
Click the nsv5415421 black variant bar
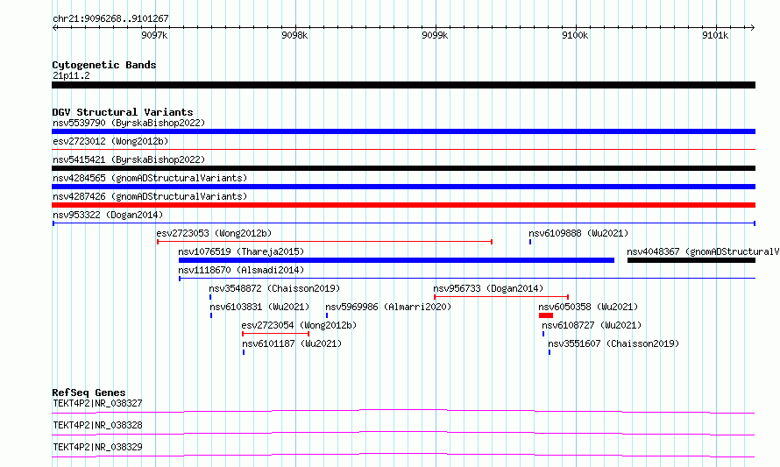pos(403,168)
